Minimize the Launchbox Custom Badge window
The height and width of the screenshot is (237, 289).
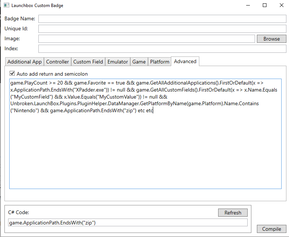pyautogui.click(x=248, y=6)
